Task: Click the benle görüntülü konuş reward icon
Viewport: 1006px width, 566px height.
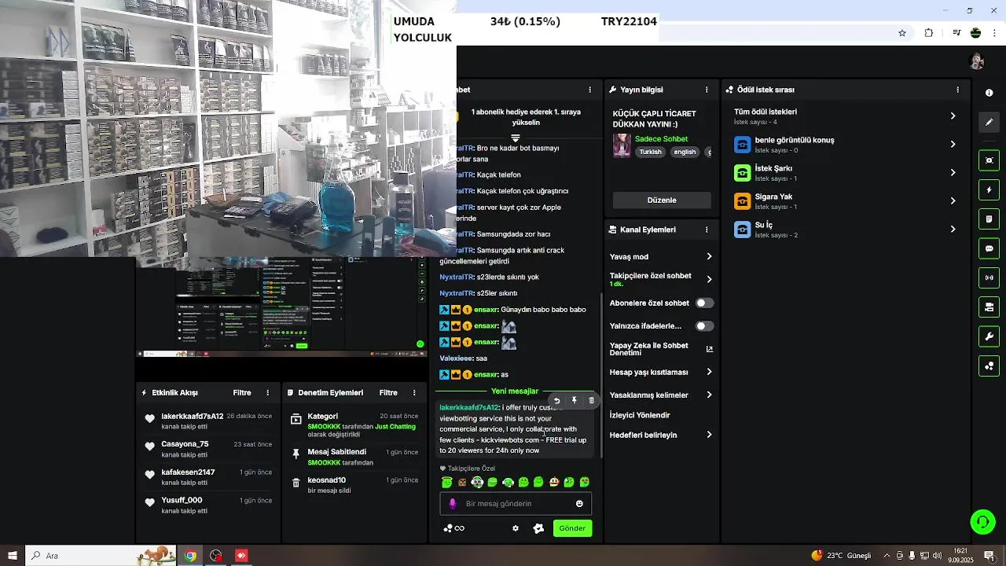Action: (742, 145)
